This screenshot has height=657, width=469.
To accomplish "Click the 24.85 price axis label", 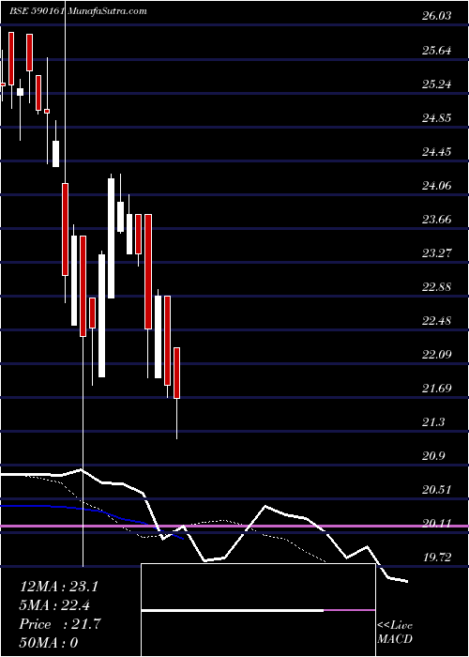I will tap(437, 117).
